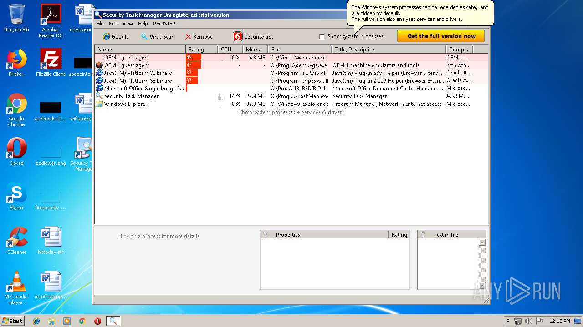The width and height of the screenshot is (583, 327).
Task: Open VLC media player desktop shortcut
Action: click(16, 288)
